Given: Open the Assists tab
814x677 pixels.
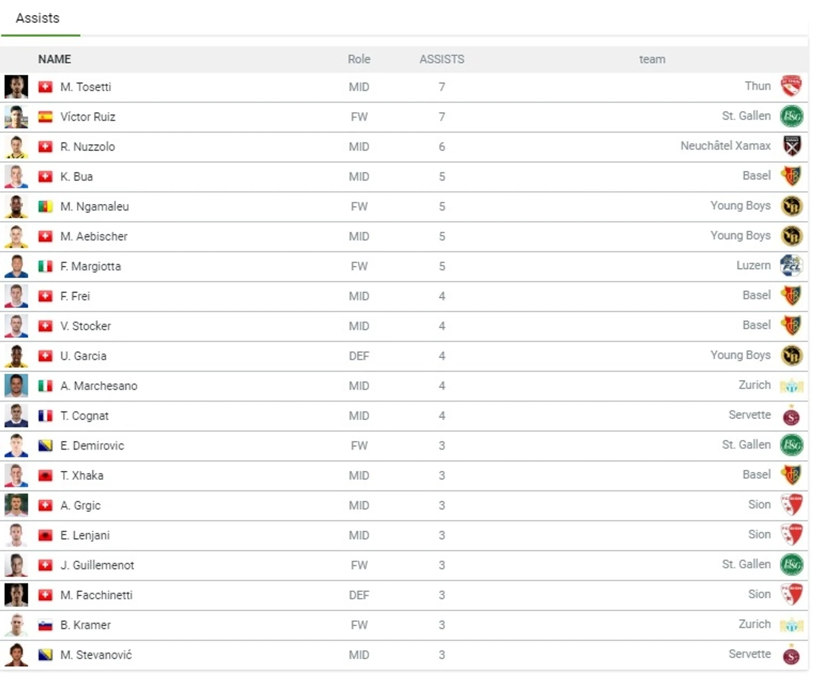Looking at the screenshot, I should tap(37, 18).
